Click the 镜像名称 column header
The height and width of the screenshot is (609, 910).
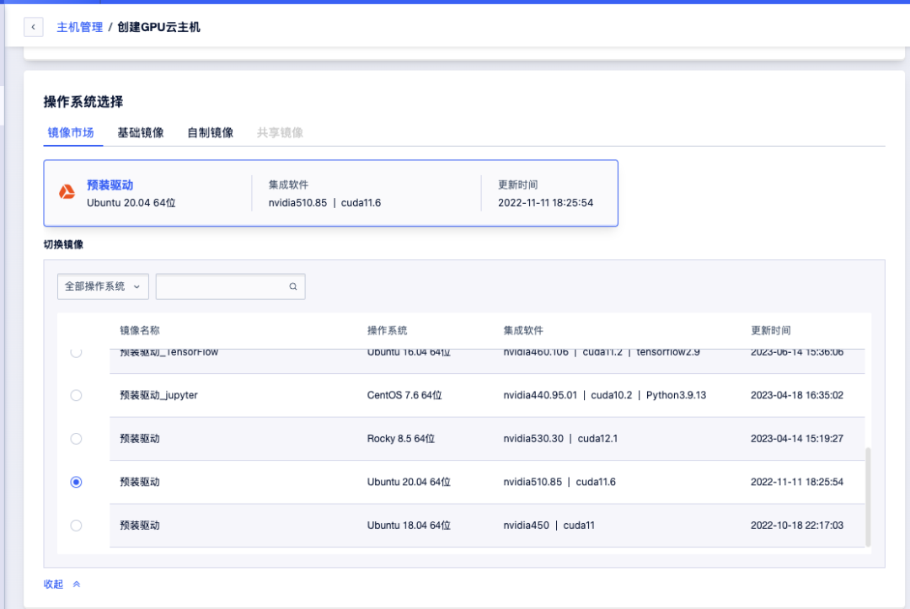tap(140, 330)
